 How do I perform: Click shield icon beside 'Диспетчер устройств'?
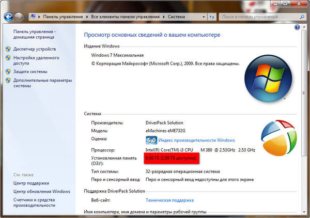tap(8, 49)
